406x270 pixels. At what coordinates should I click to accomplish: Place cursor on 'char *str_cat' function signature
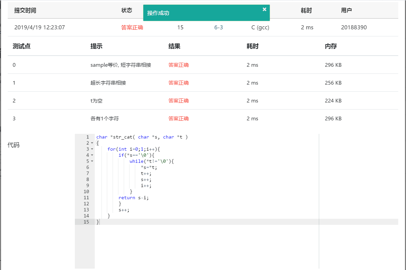pos(142,137)
